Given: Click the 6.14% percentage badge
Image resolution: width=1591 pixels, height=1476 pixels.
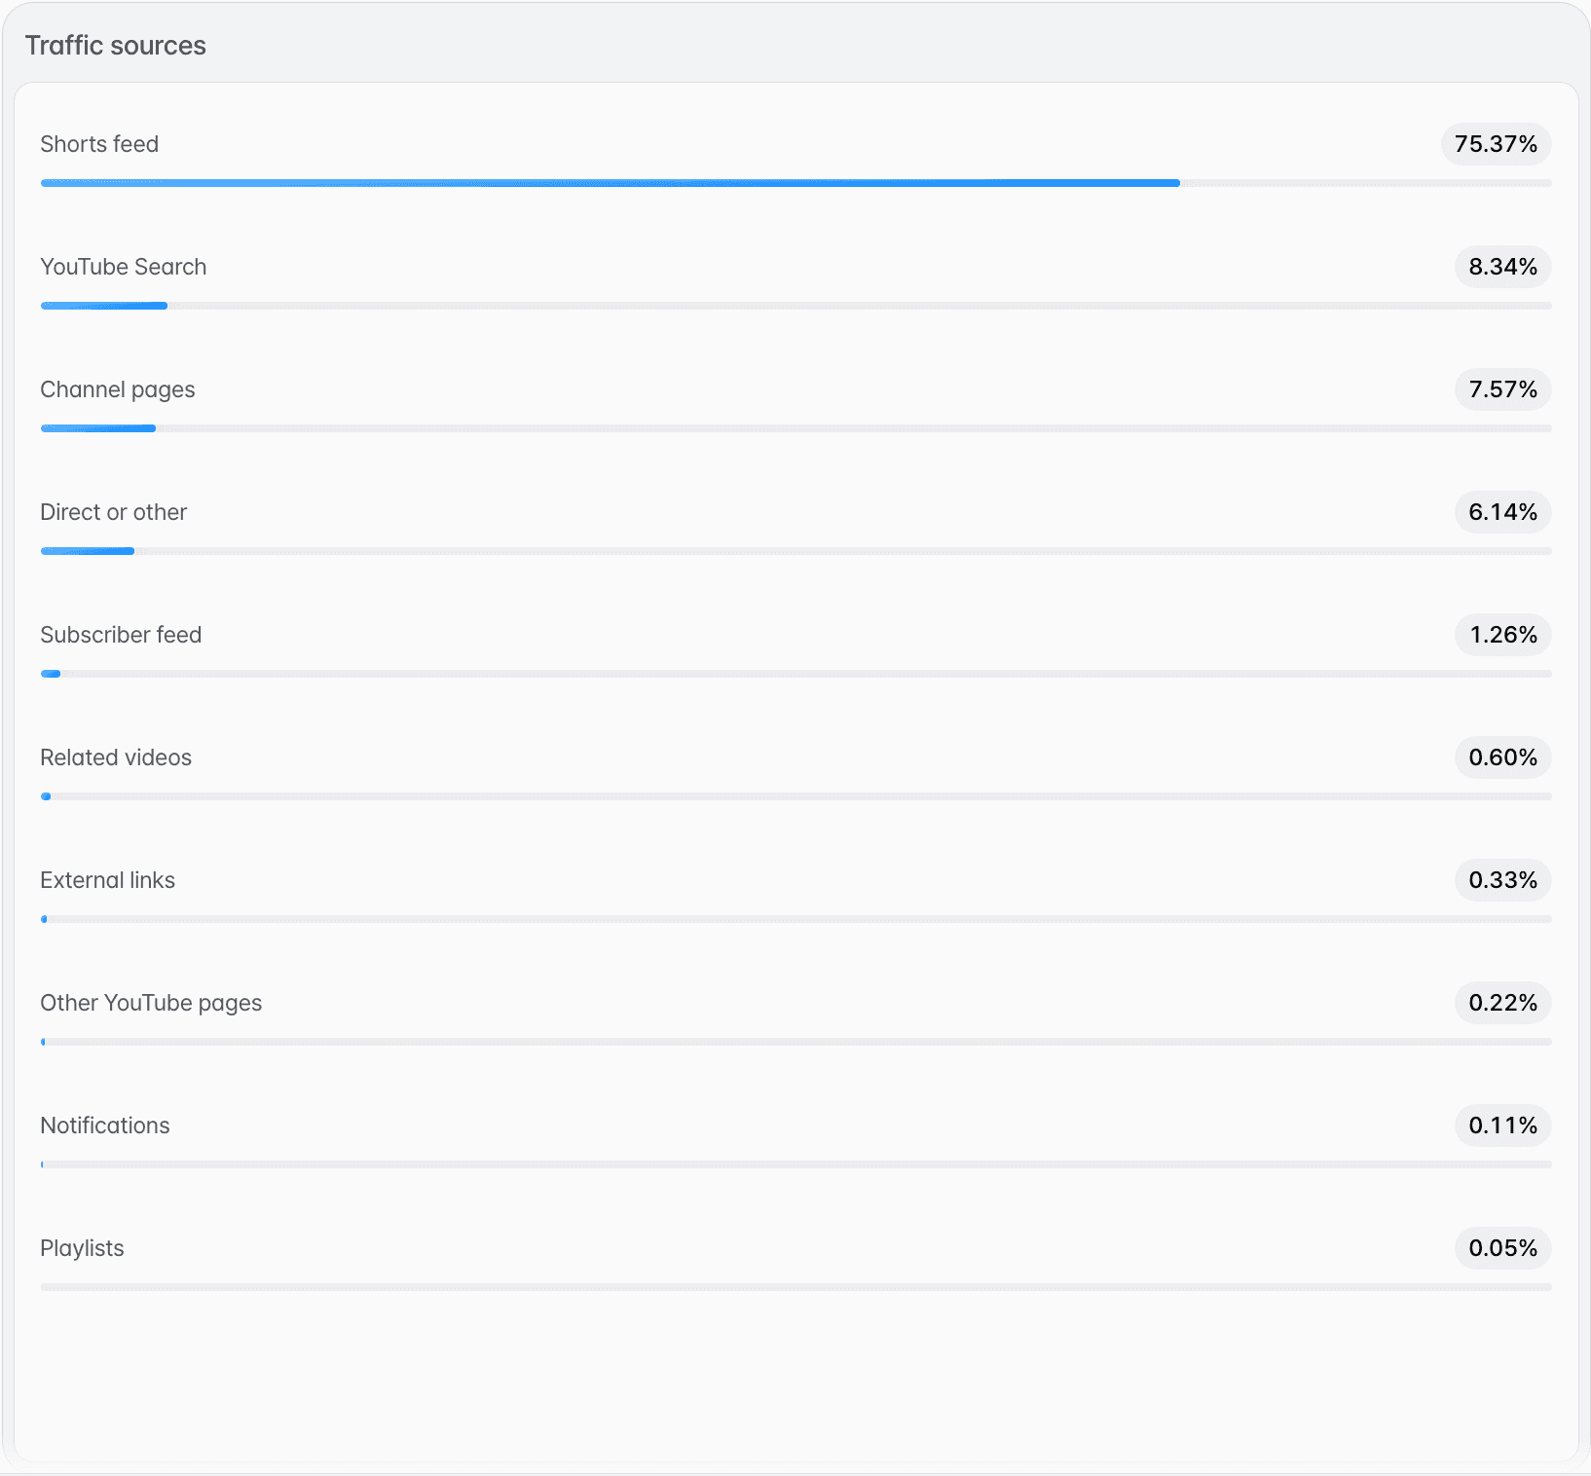Looking at the screenshot, I should pyautogui.click(x=1502, y=512).
